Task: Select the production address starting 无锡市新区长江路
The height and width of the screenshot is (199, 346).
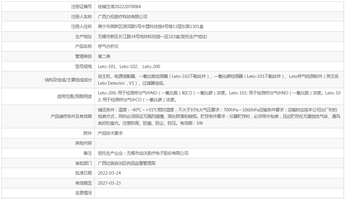Action: pos(152,36)
